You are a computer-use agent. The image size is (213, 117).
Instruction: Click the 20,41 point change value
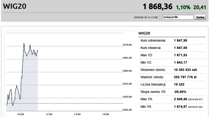200,7
